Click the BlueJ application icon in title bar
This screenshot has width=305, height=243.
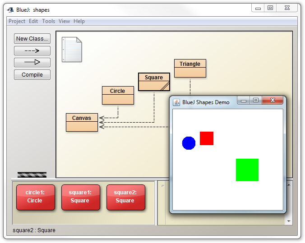click(x=10, y=9)
